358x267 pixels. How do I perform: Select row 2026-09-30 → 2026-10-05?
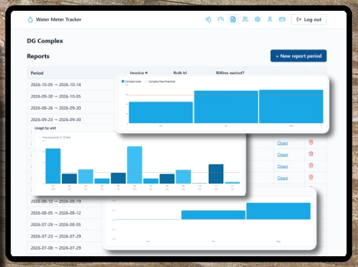71,96
